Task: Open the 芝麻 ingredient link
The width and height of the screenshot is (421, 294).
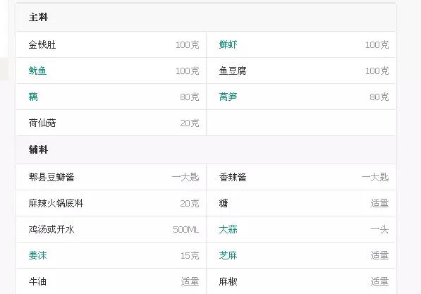Action: (x=228, y=255)
